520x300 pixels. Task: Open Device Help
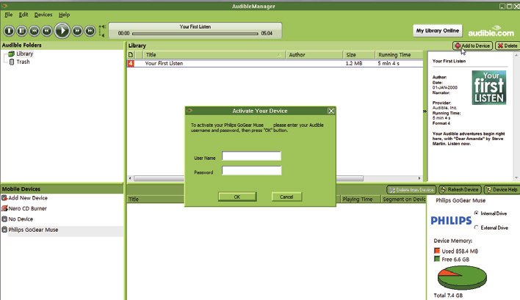502,190
